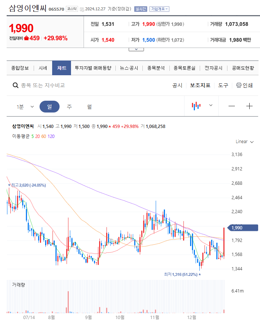Open the 시세 tab
This screenshot has height=322, width=260.
[x=43, y=68]
